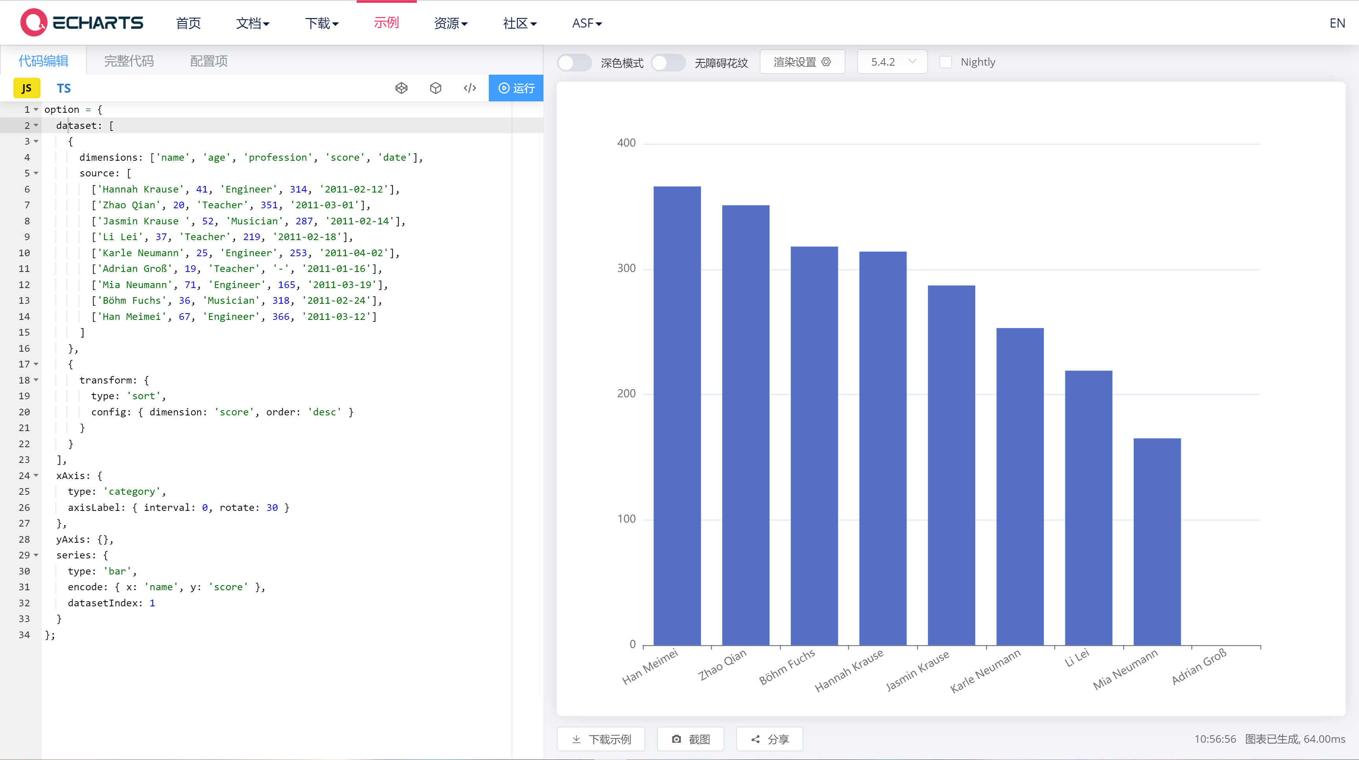Open in CodeSandbox cube icon
The width and height of the screenshot is (1359, 760).
[435, 88]
